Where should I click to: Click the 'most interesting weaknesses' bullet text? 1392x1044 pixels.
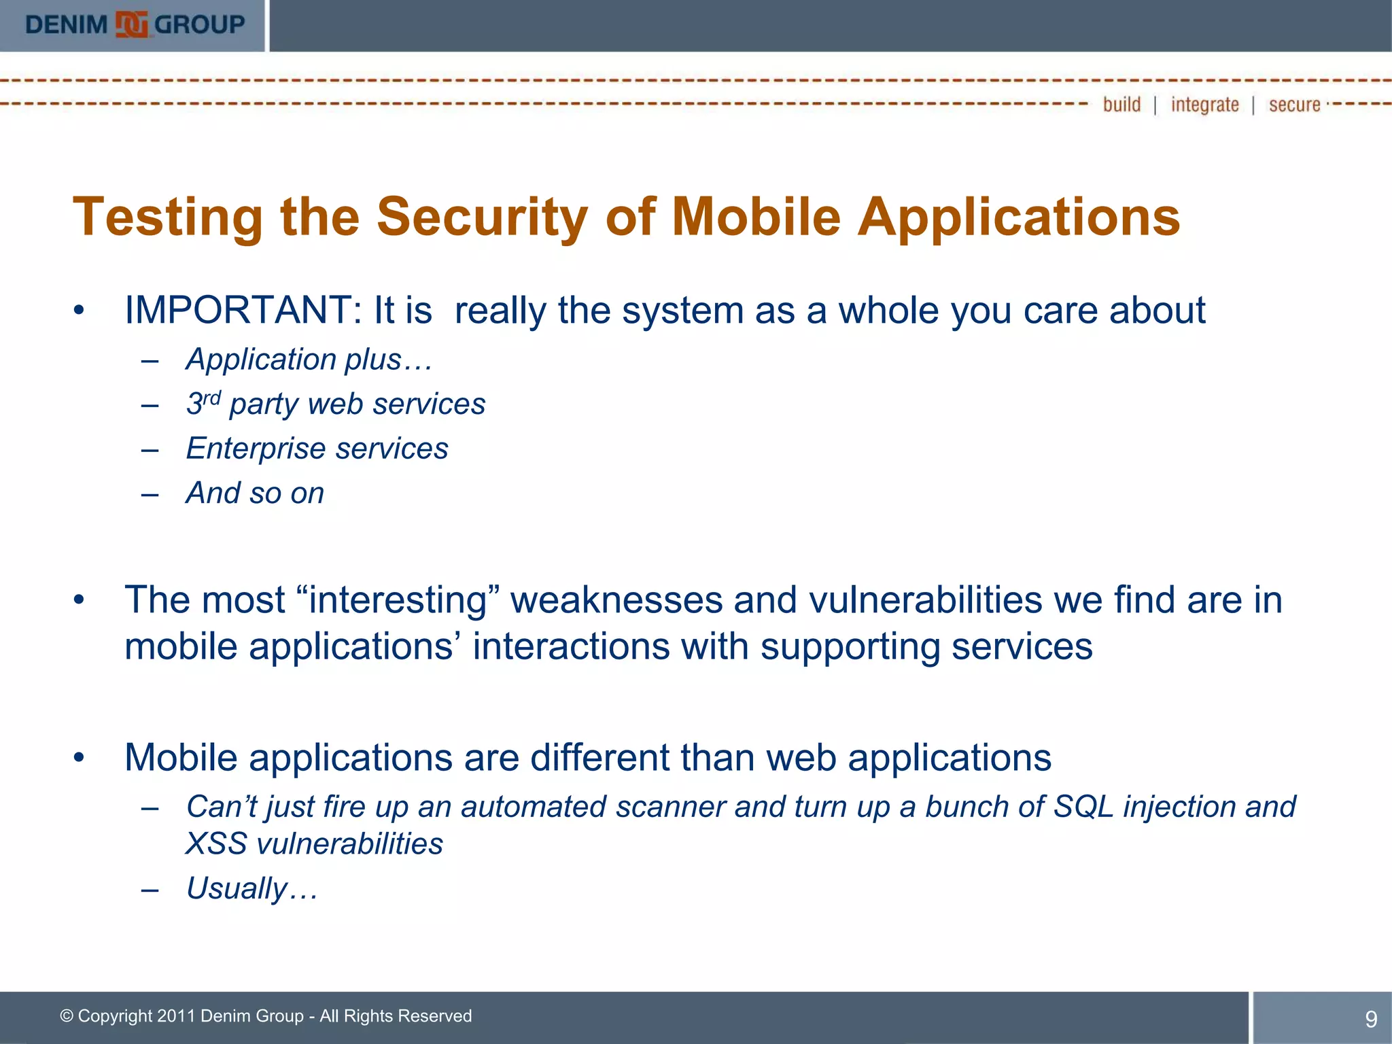point(703,600)
